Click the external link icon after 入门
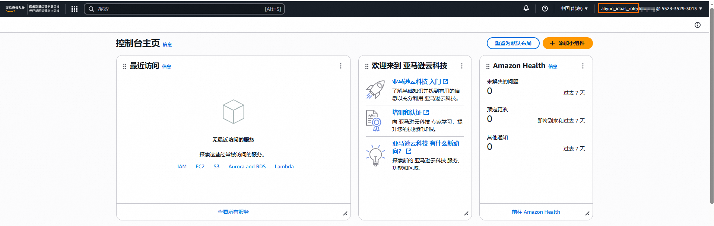 [445, 82]
